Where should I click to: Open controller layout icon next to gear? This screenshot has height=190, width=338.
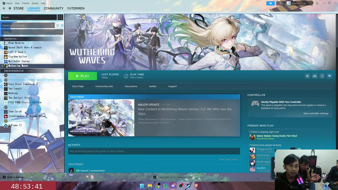[314, 76]
